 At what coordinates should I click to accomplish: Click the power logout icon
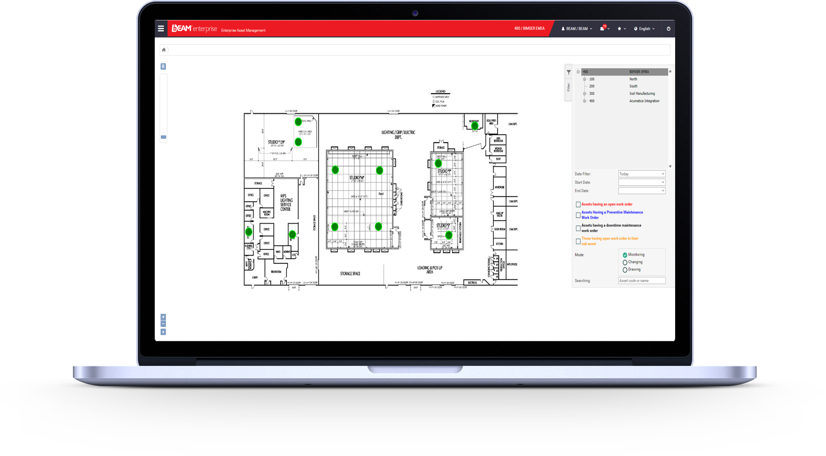668,29
